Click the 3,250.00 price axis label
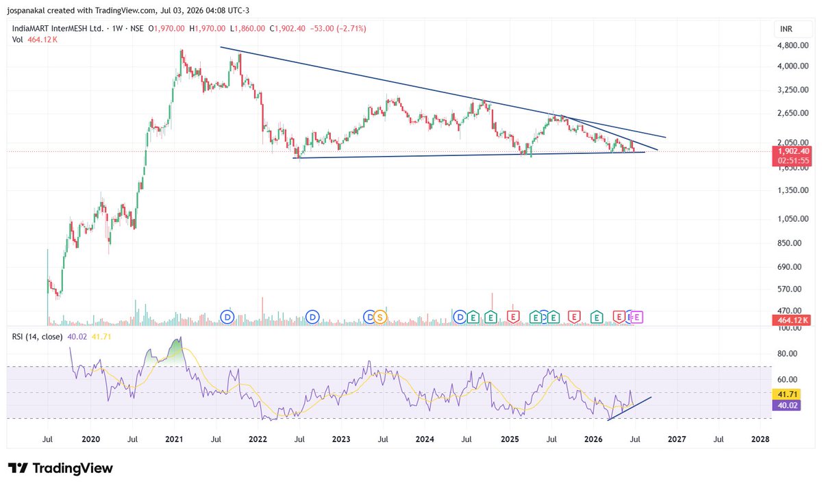Viewport: 822px width, 488px height. click(792, 90)
